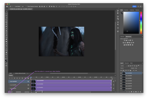Open the Layer auto-select dropdown
Screen dimensions: 148x99
coord(23,6)
